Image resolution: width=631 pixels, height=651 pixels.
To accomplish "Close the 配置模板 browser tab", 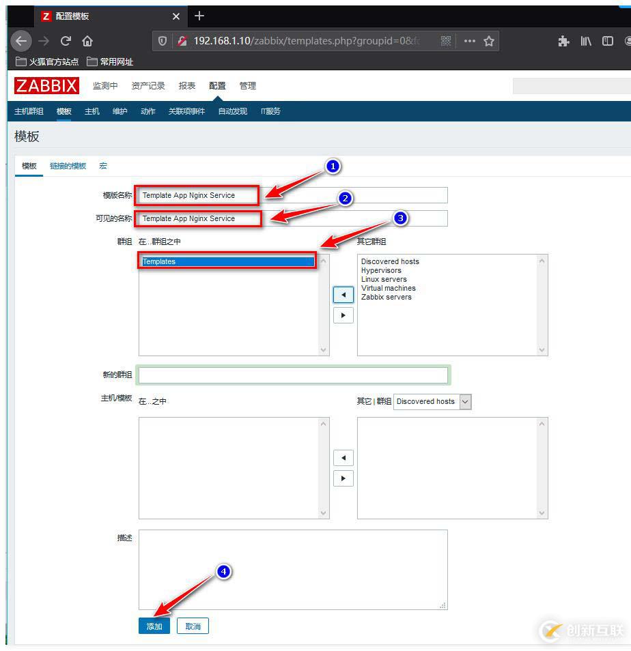I will coord(176,16).
